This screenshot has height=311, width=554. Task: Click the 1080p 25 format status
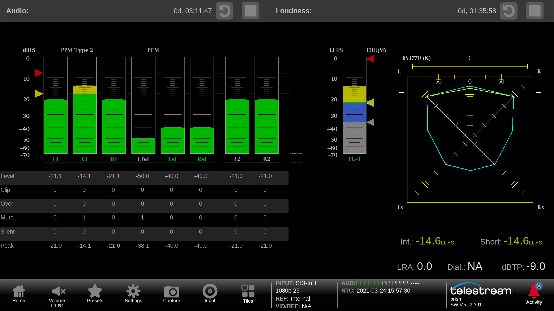287,291
